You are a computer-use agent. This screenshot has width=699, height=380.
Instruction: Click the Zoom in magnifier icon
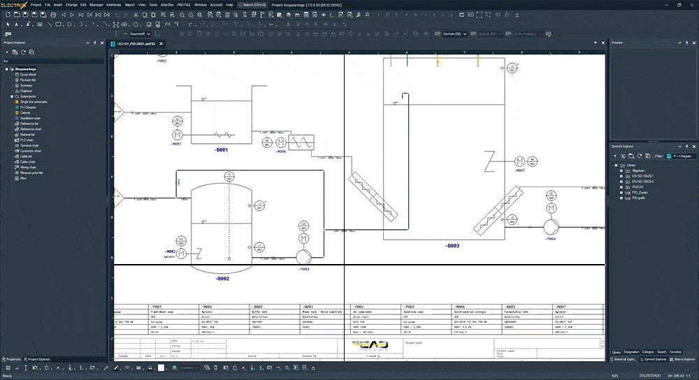coord(182,15)
